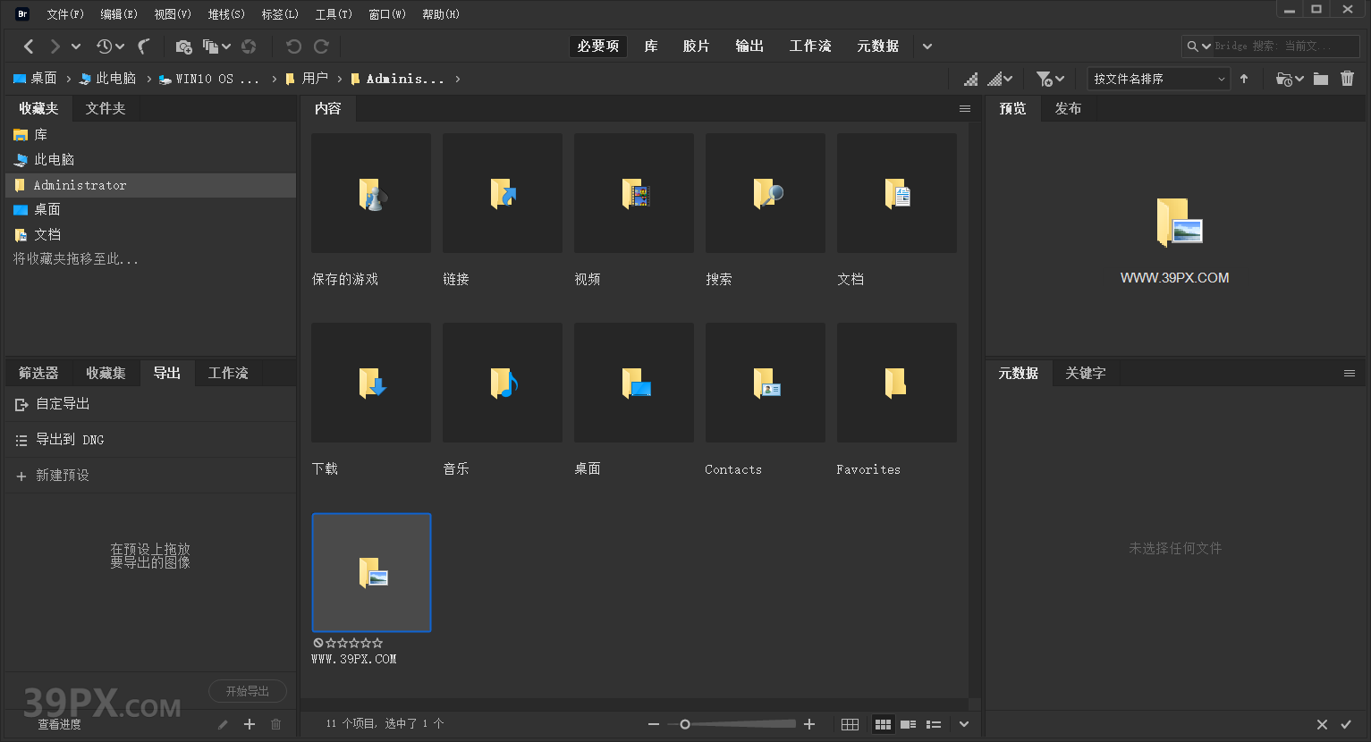Screen dimensions: 1371x742
Task: Open the filter by rating funnel dropdown
Action: coord(1050,79)
